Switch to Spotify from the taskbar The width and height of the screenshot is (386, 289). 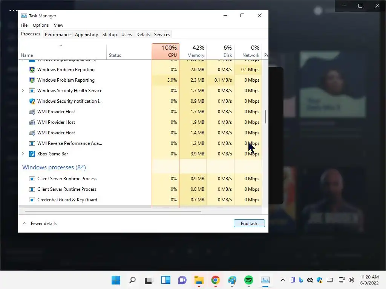pos(249,280)
